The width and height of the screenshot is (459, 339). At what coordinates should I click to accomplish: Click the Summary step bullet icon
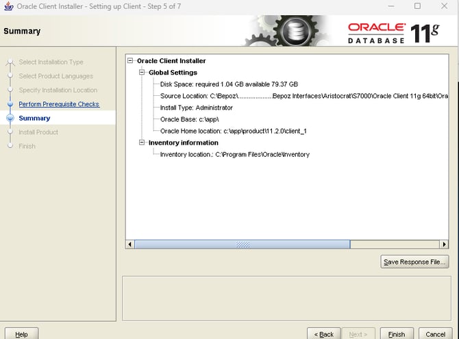(10, 118)
